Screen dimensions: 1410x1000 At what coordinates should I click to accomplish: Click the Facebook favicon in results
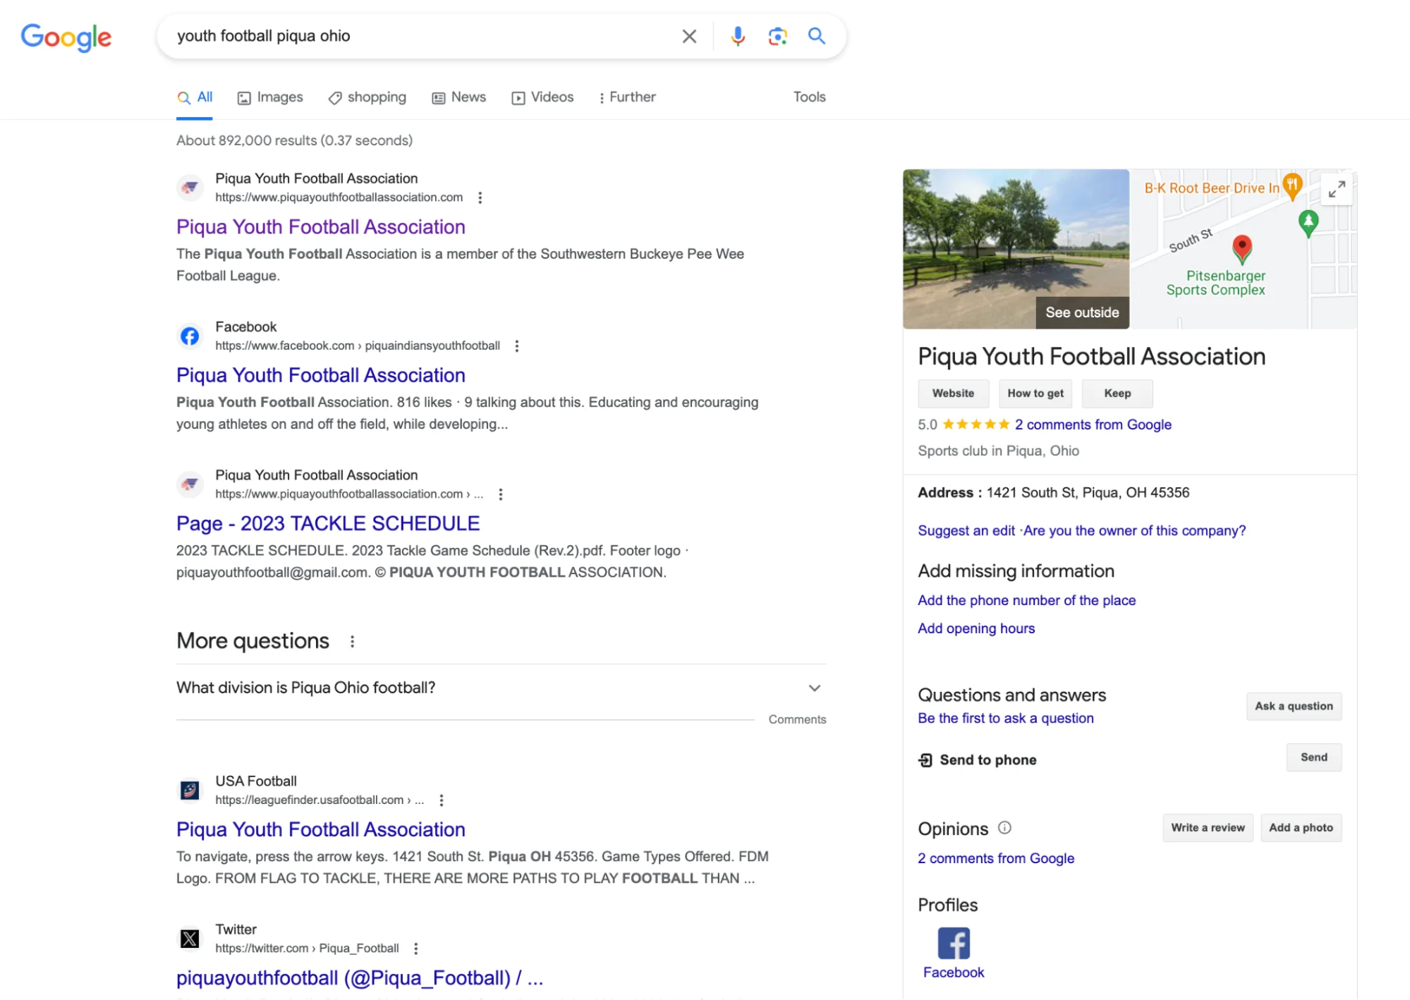[190, 336]
